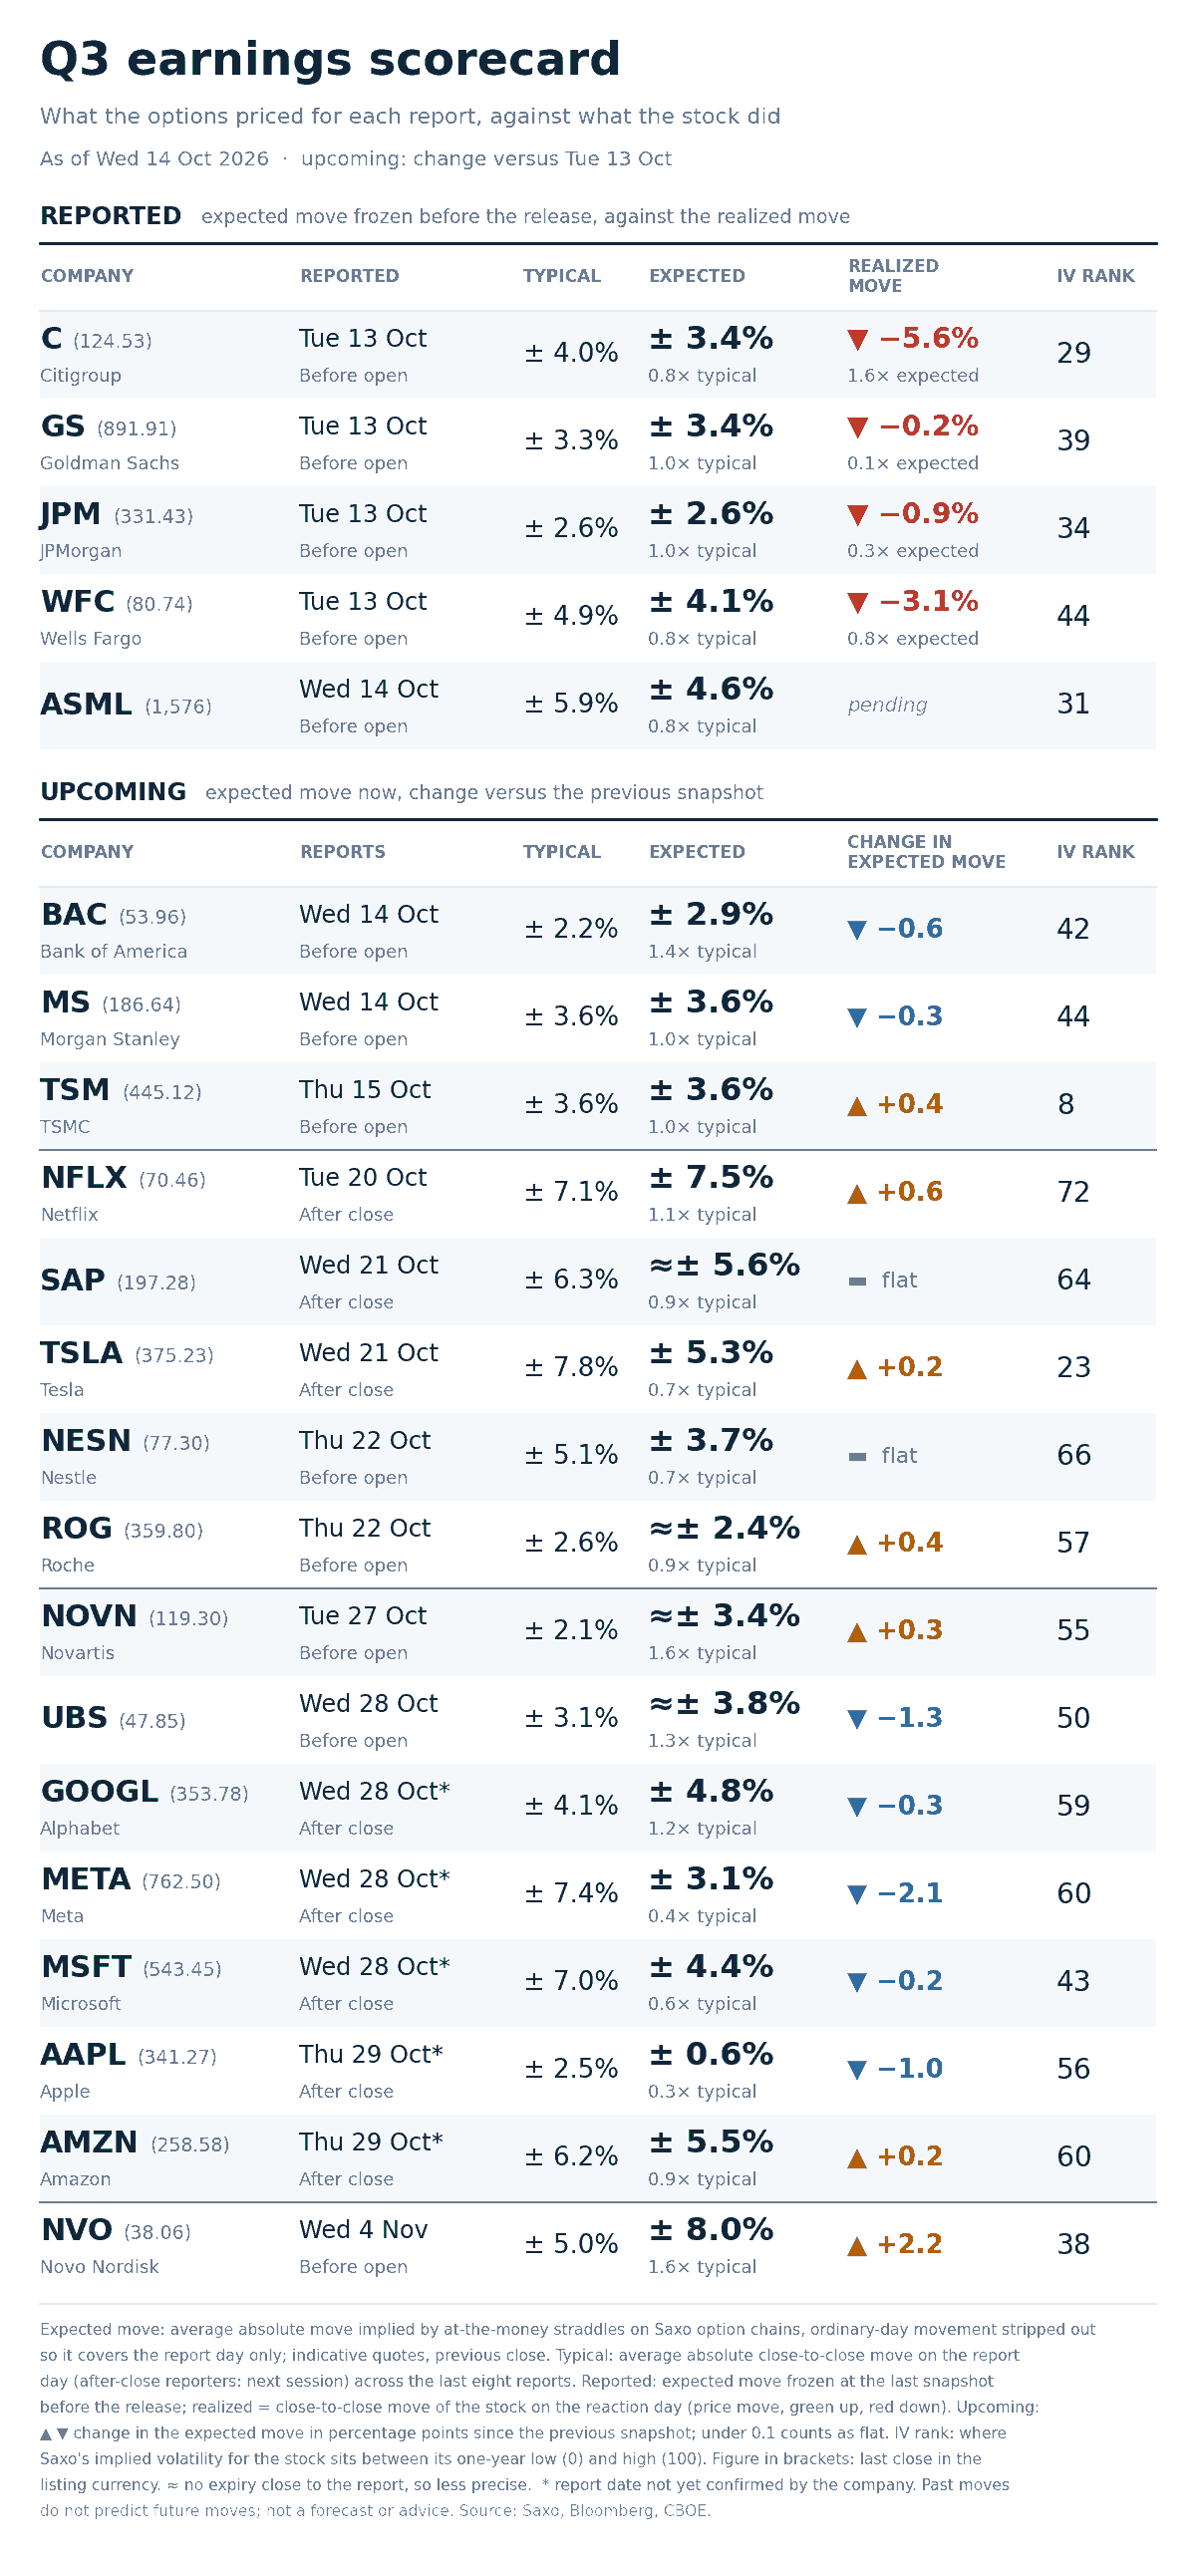Click the TSLA expected move ± 5.3%
The width and height of the screenshot is (1196, 2567).
(x=711, y=1352)
